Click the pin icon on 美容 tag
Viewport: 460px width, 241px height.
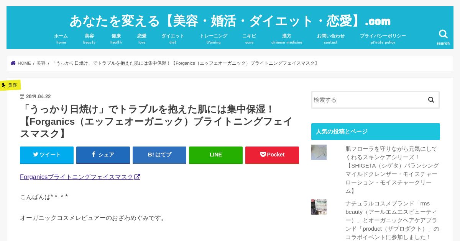coord(3,85)
